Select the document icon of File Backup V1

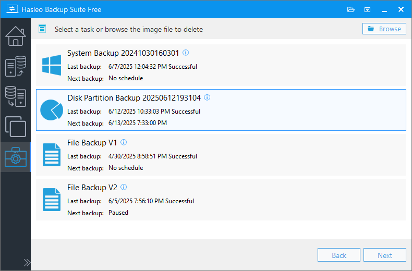(x=52, y=155)
